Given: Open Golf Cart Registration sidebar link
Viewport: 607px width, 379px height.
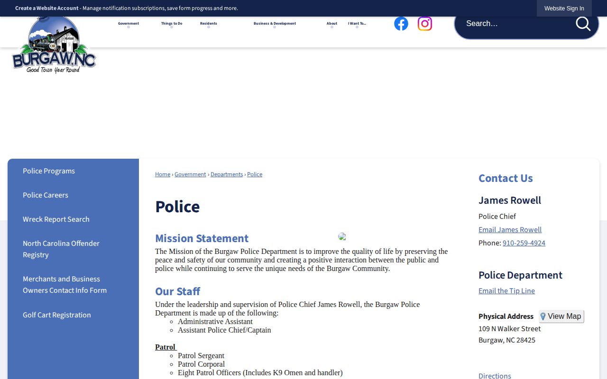Looking at the screenshot, I should coord(57,315).
